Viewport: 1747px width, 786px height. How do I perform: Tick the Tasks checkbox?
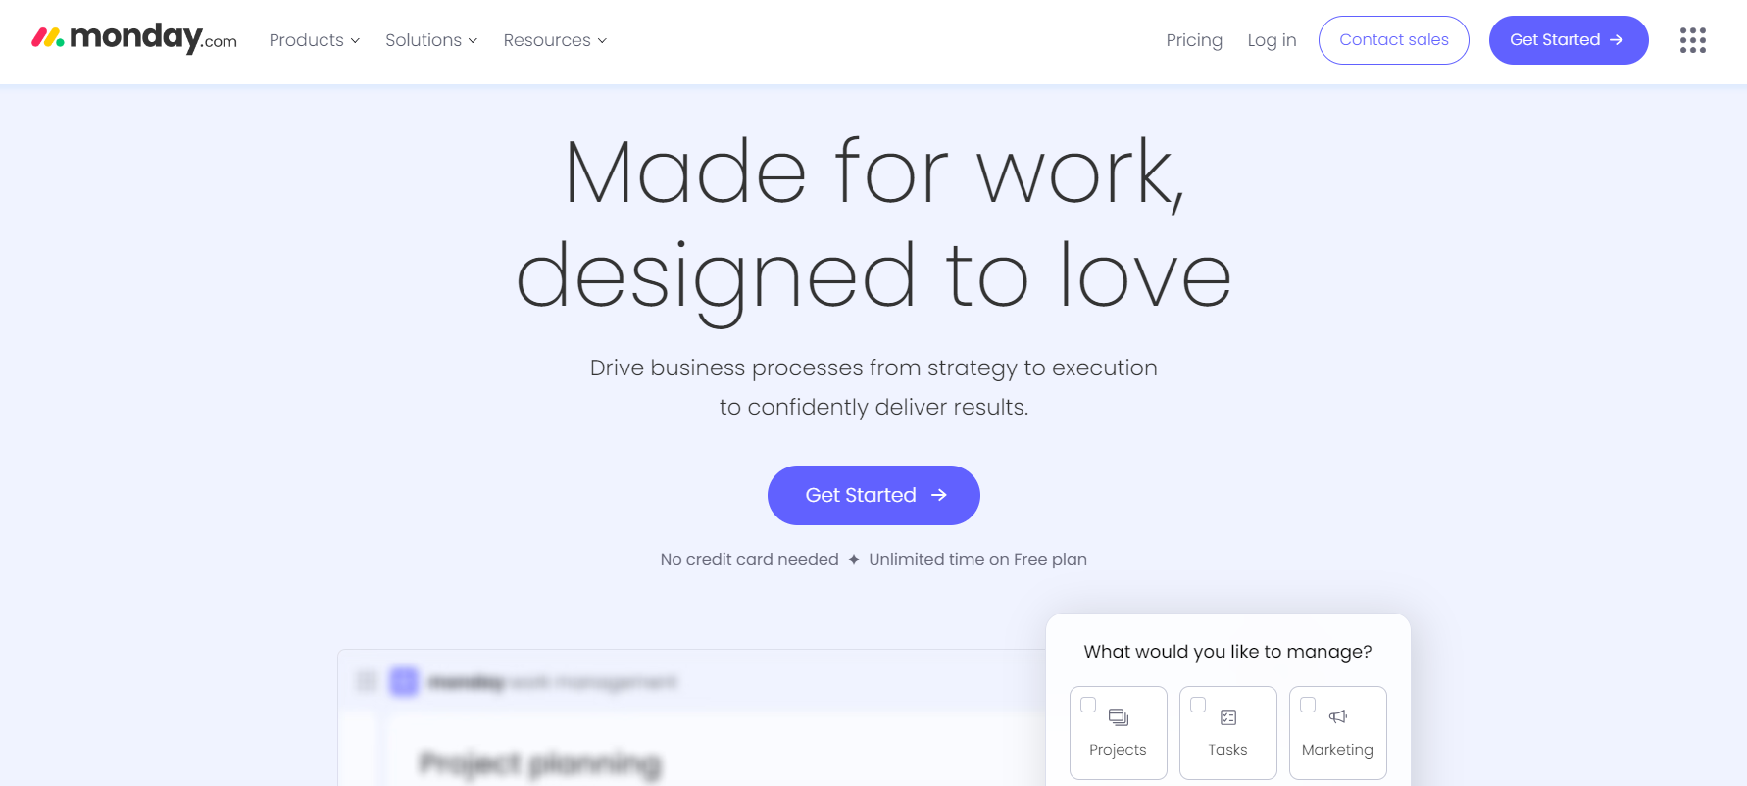[x=1198, y=705]
